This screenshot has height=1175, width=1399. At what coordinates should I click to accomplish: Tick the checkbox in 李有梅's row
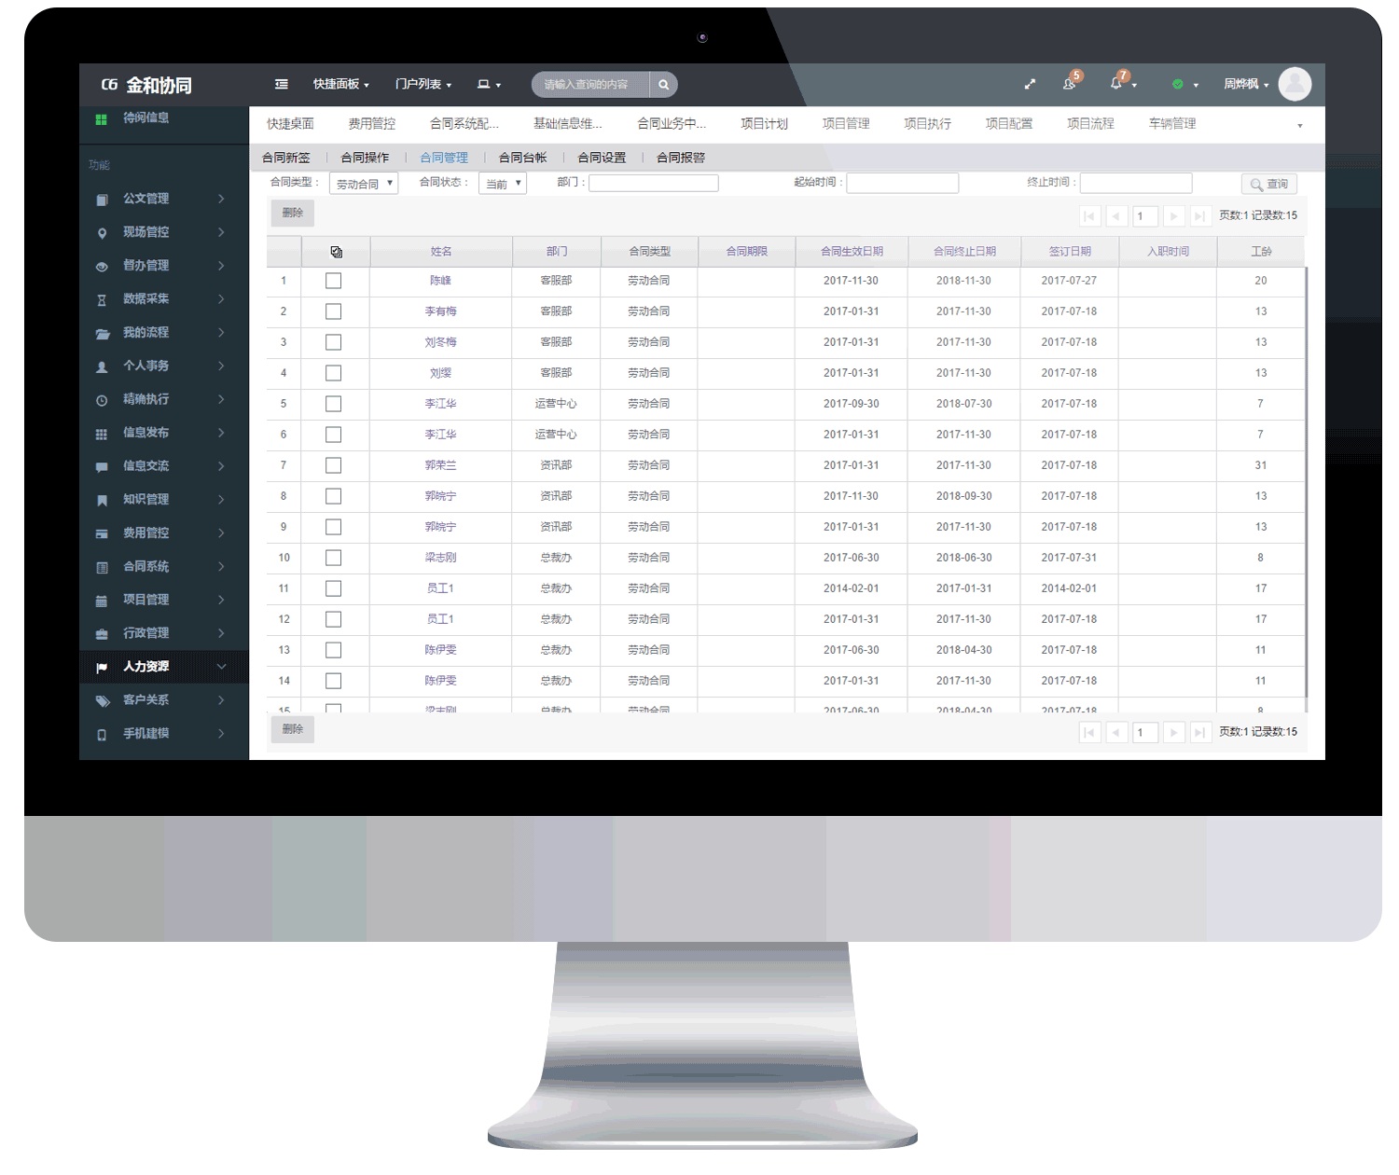click(333, 311)
